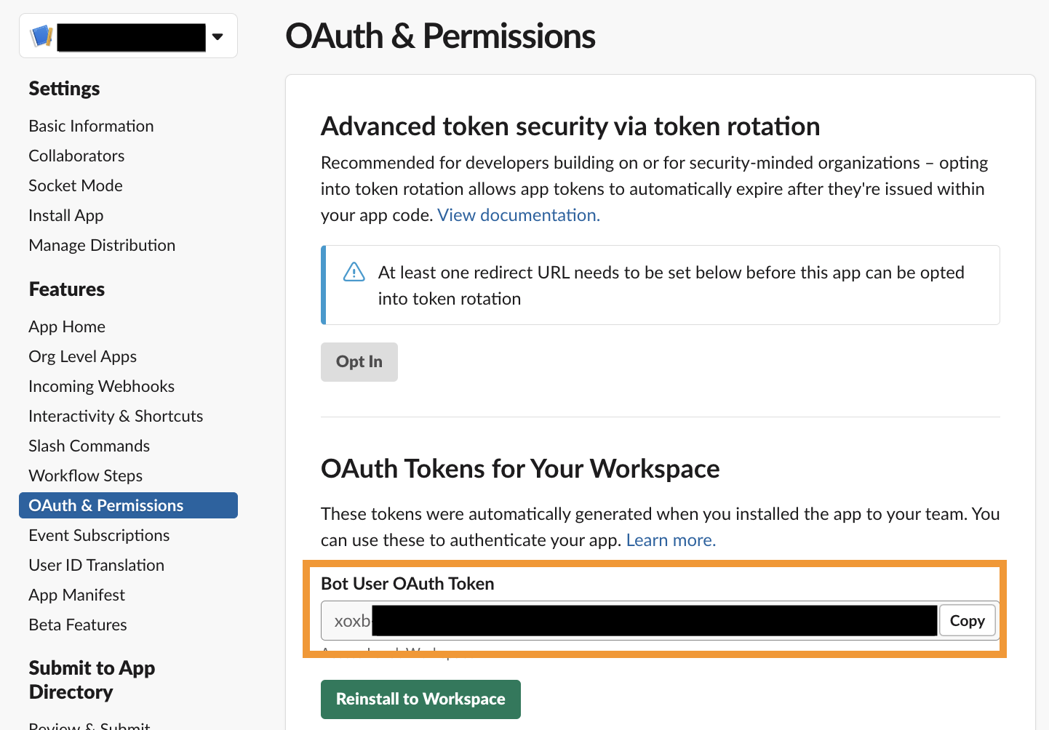Copy the Bot User OAuth Token
The width and height of the screenshot is (1049, 730).
tap(967, 621)
